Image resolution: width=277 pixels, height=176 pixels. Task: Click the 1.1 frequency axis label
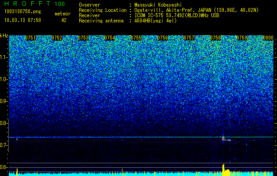click(4, 57)
